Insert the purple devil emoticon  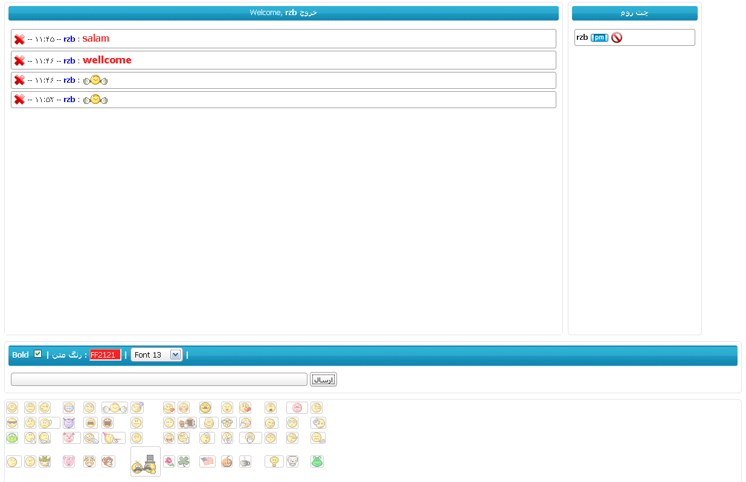pos(69,423)
